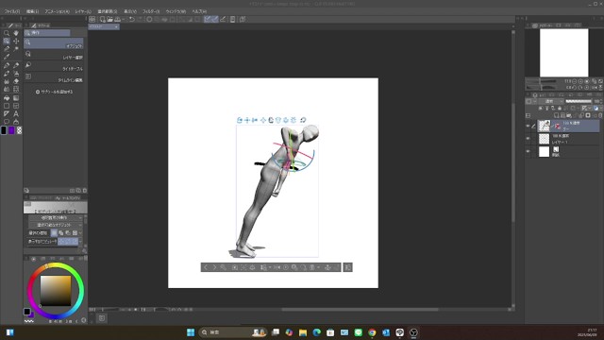Open the アニメーション menu
Viewport: 604px width, 340px height.
click(x=57, y=11)
